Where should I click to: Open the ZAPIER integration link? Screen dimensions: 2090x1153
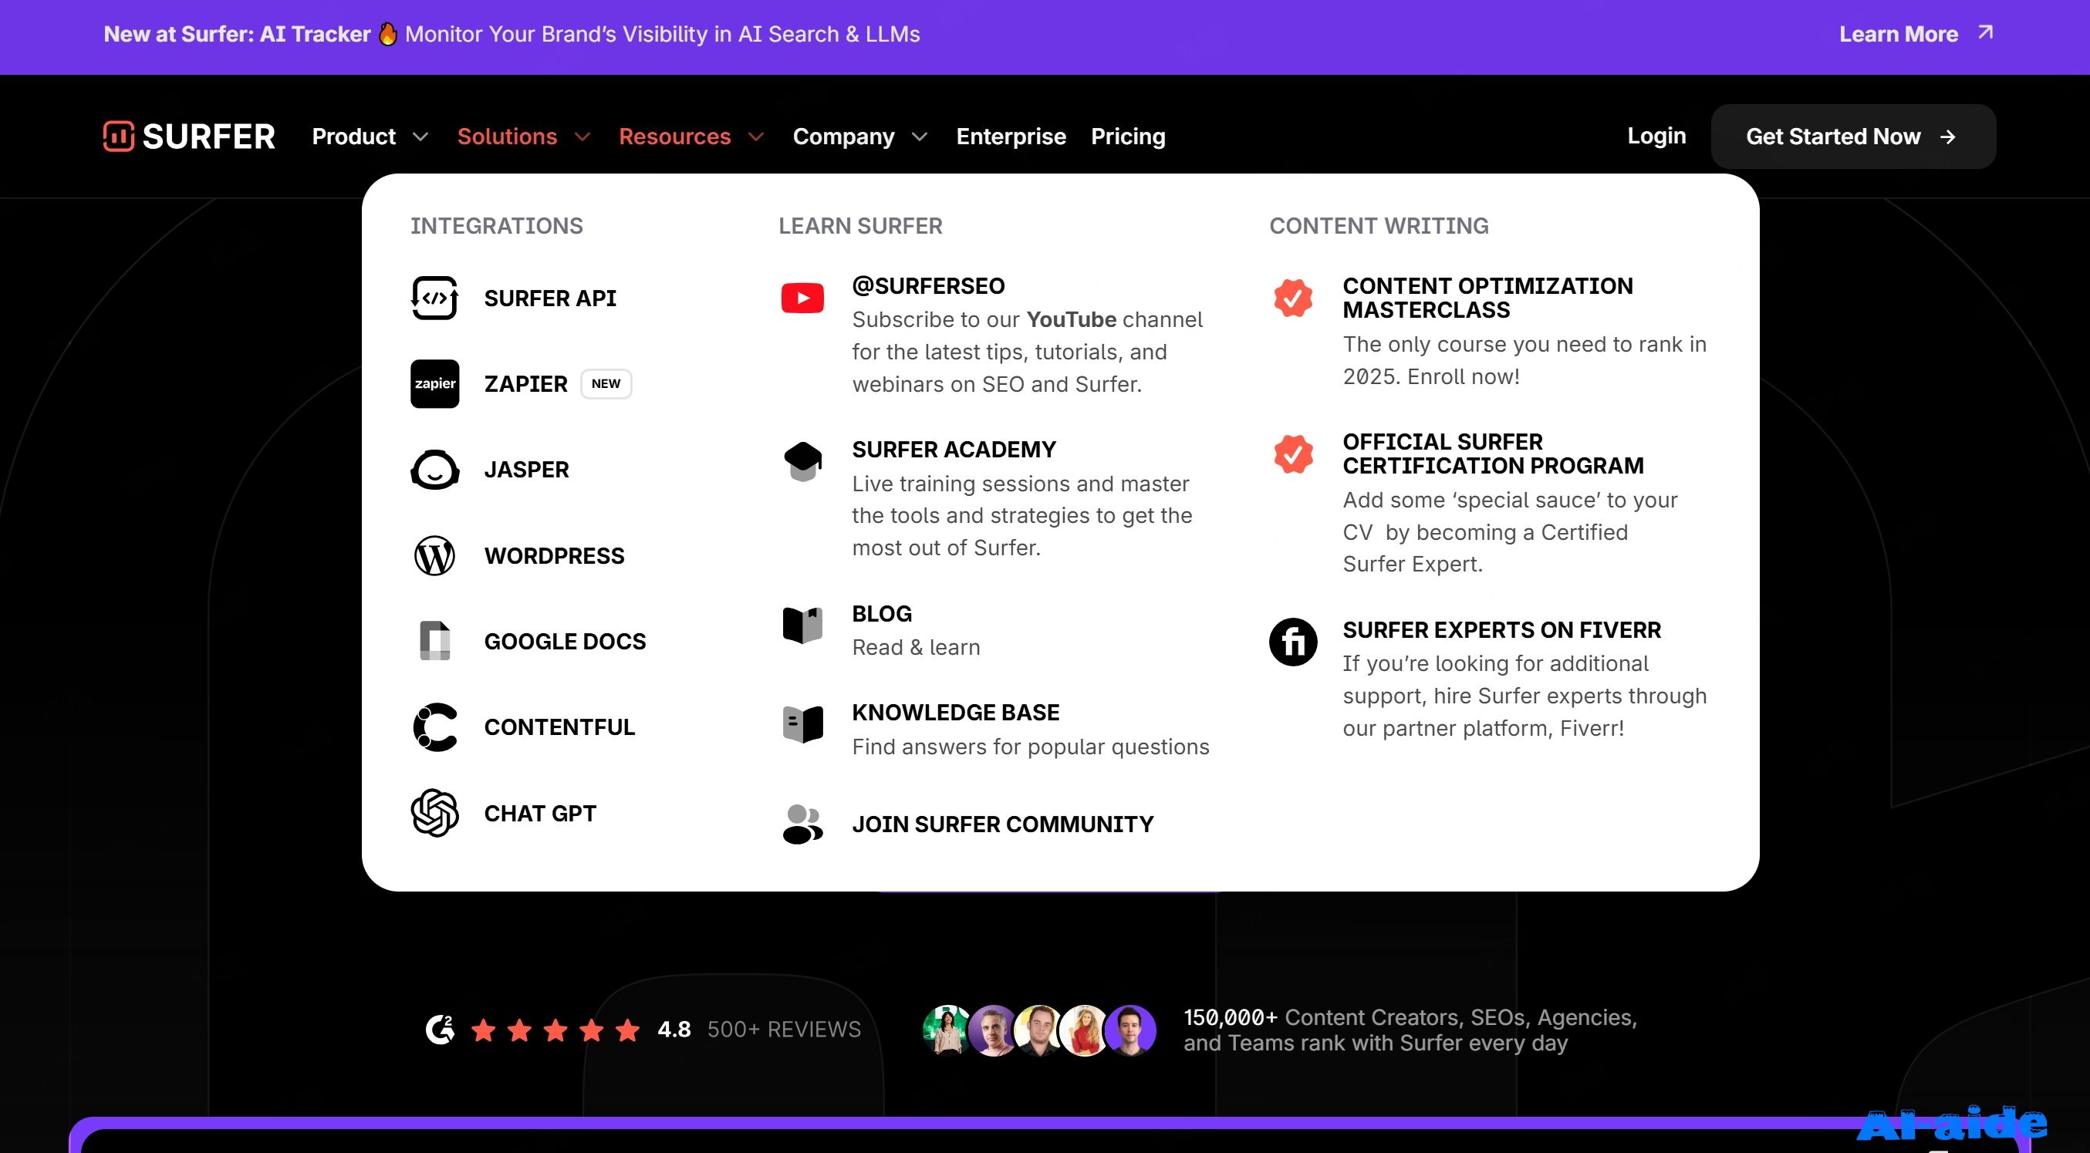[x=525, y=383]
